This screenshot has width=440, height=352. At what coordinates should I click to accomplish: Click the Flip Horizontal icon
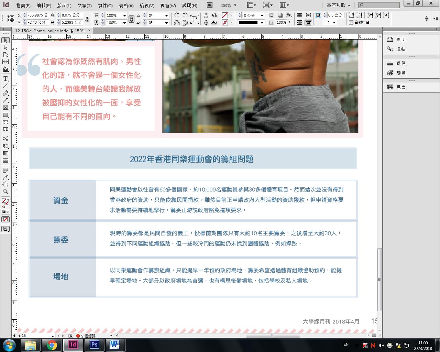click(x=177, y=23)
